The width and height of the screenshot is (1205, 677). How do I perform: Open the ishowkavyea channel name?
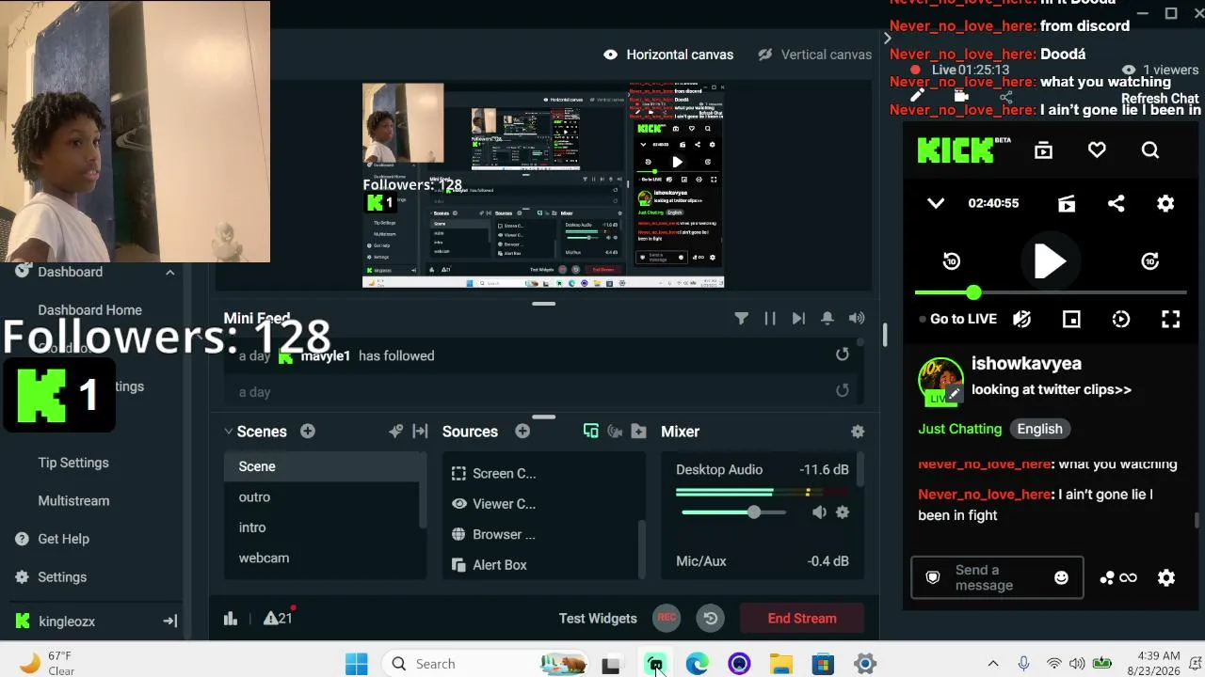pyautogui.click(x=1026, y=364)
